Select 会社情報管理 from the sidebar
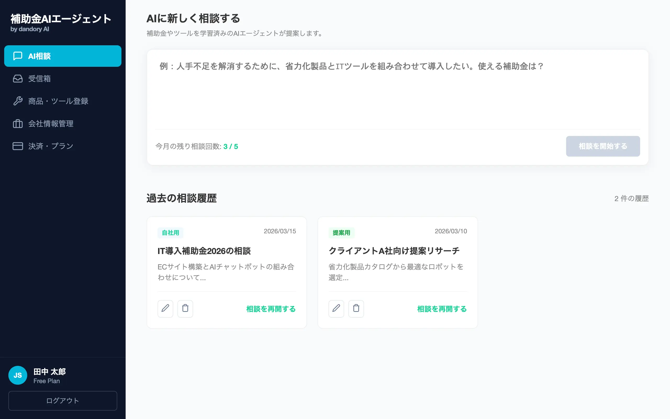Viewport: 670px width, 419px height. pyautogui.click(x=63, y=124)
